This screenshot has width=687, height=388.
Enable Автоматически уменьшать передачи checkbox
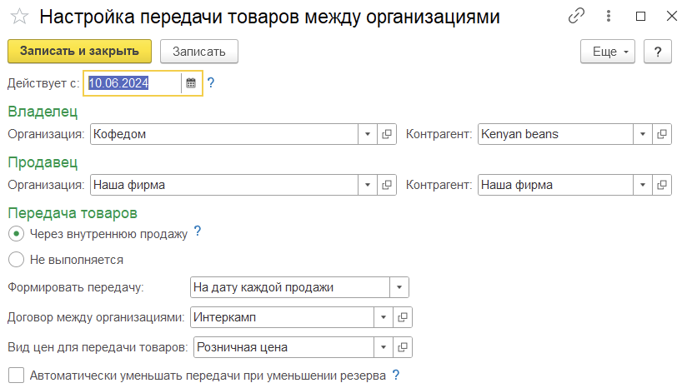pyautogui.click(x=16, y=376)
